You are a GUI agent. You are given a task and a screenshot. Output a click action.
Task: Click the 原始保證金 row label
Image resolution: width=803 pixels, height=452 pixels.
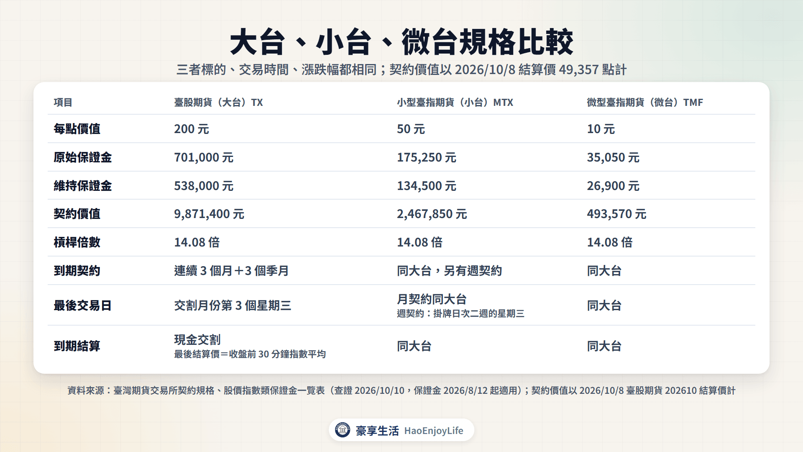[x=83, y=157]
